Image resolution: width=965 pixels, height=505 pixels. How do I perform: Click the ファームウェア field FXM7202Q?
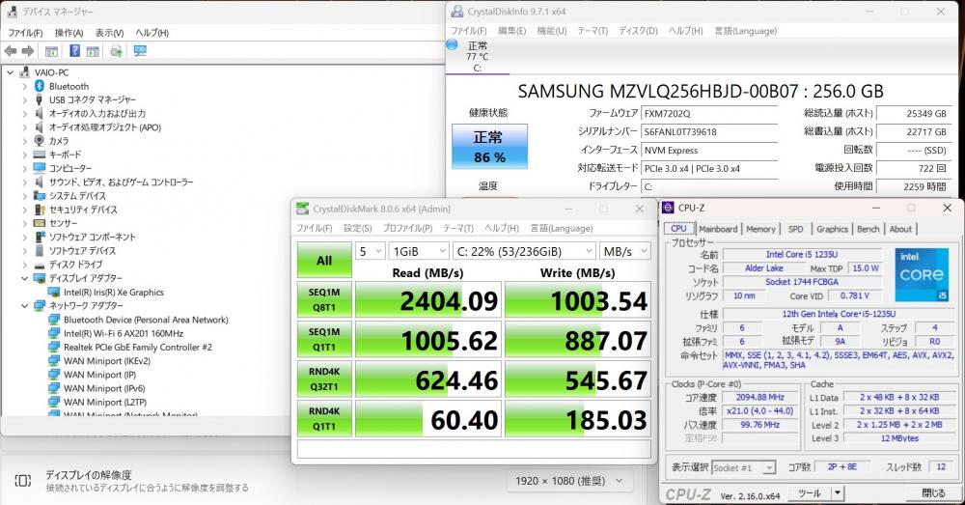(709, 114)
